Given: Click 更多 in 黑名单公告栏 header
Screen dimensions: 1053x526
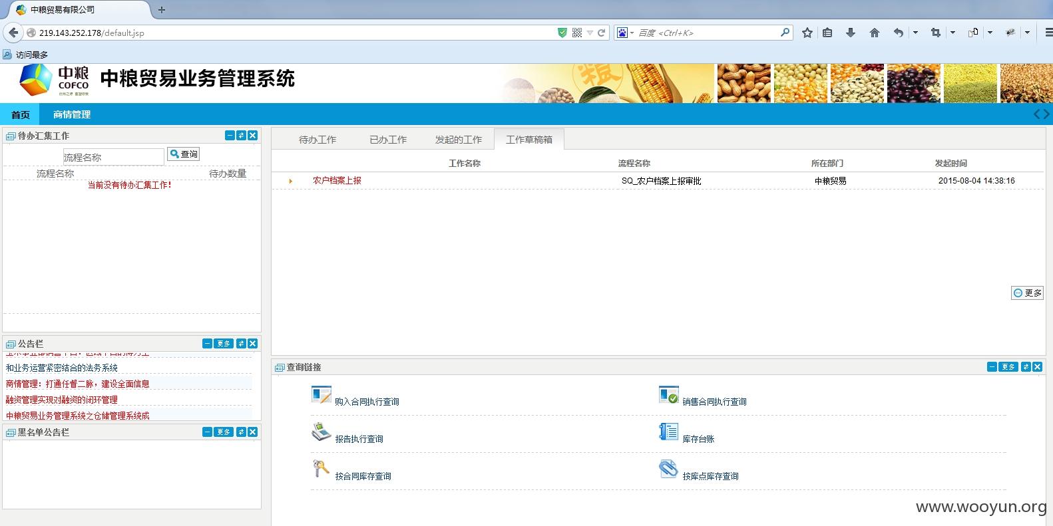Looking at the screenshot, I should coord(224,432).
